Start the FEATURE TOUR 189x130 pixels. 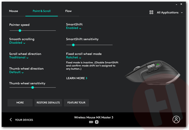point(77,103)
